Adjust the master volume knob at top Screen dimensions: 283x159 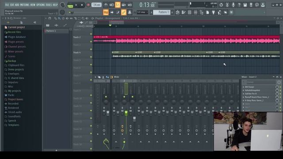tap(62, 5)
